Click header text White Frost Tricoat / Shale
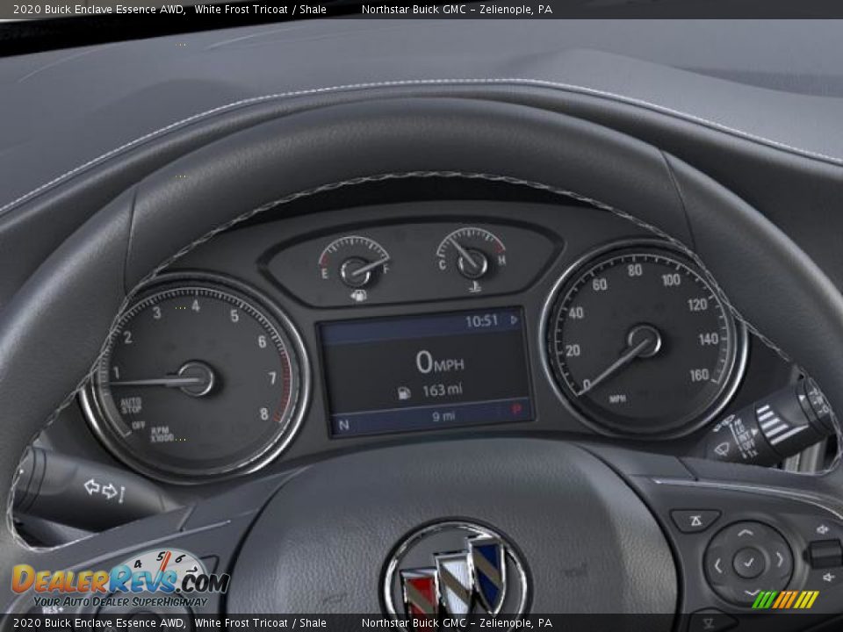 coord(260,9)
